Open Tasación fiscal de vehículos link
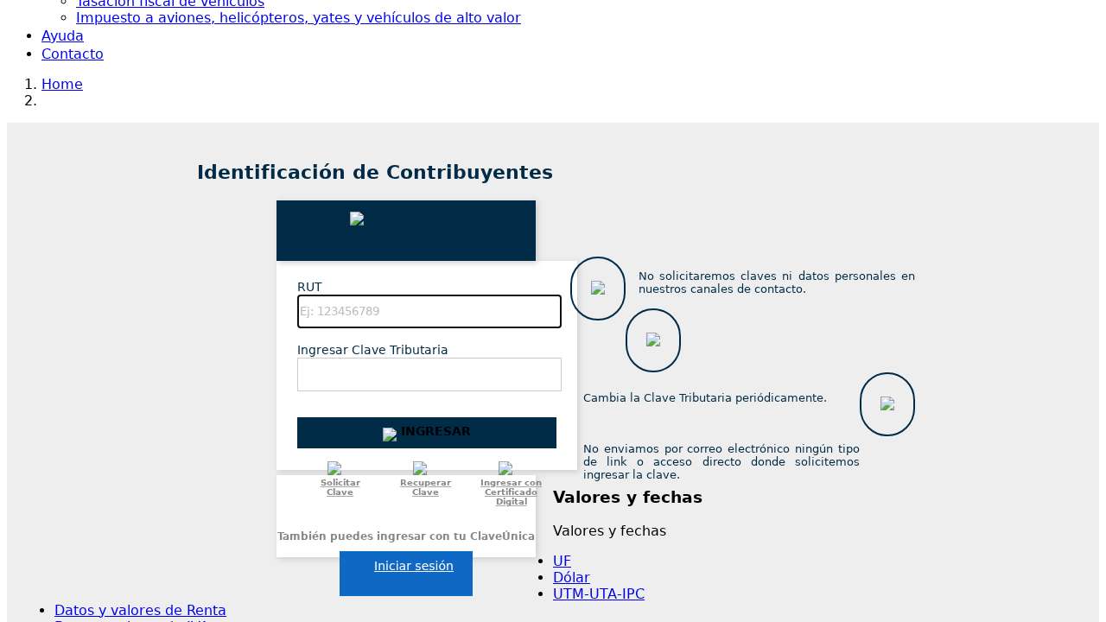Viewport: 1106px width, 622px height. 170,3
